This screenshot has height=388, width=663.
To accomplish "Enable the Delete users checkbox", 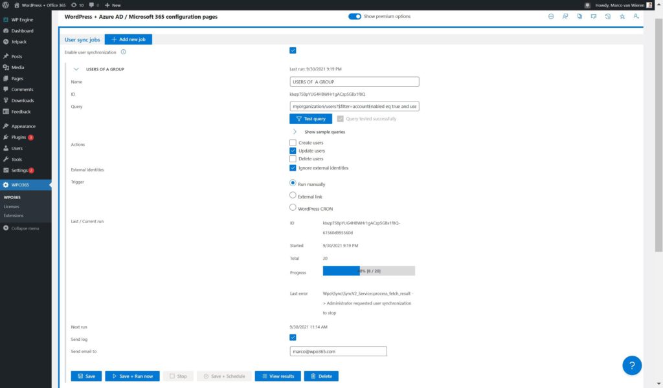I will click(293, 158).
